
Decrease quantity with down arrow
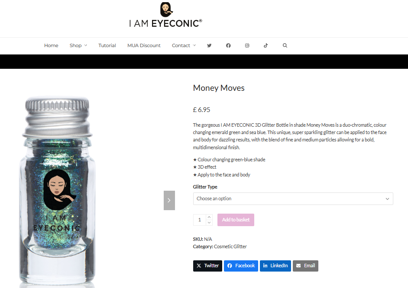(209, 223)
